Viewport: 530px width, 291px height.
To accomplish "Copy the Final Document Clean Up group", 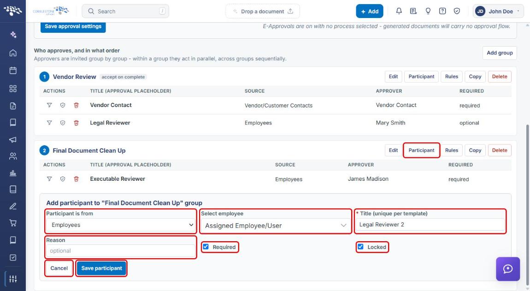I will (x=475, y=150).
